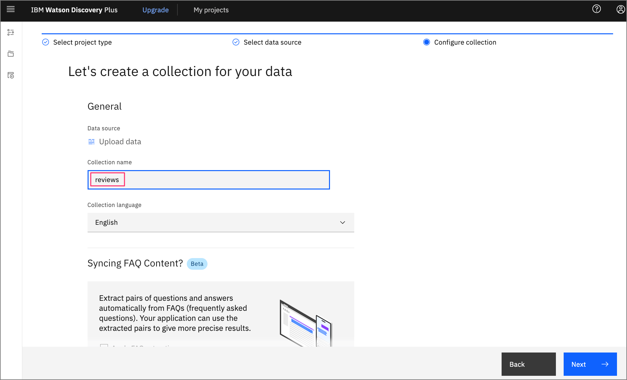Click the collection name input field
The image size is (627, 380).
[x=208, y=179]
